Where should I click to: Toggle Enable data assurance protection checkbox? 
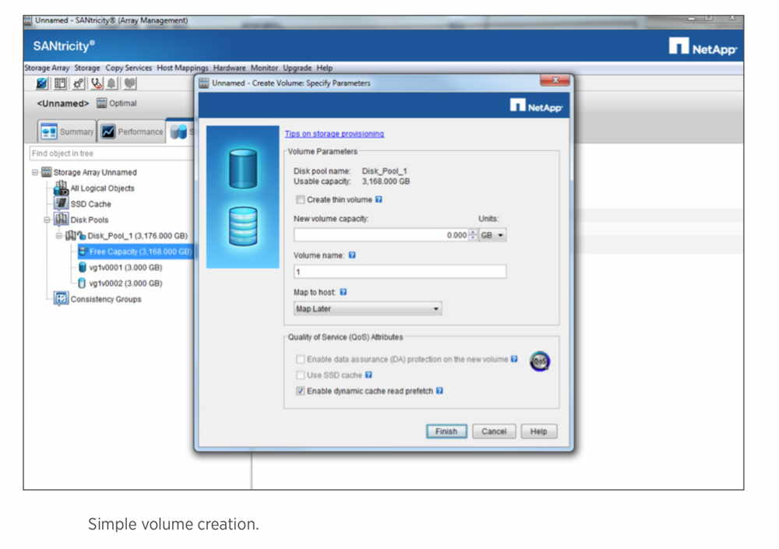point(300,359)
